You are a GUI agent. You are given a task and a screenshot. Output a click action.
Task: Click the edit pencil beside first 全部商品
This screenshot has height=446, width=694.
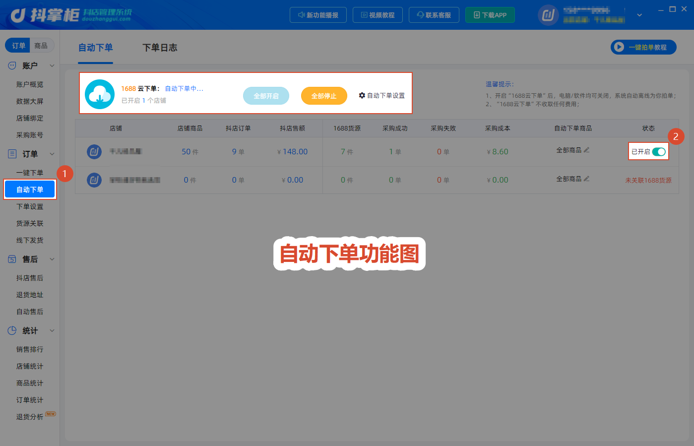(x=587, y=150)
